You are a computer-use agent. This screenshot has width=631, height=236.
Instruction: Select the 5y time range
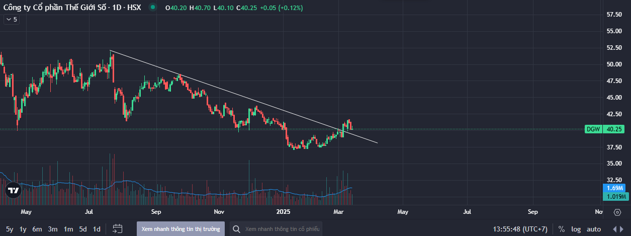click(x=10, y=229)
